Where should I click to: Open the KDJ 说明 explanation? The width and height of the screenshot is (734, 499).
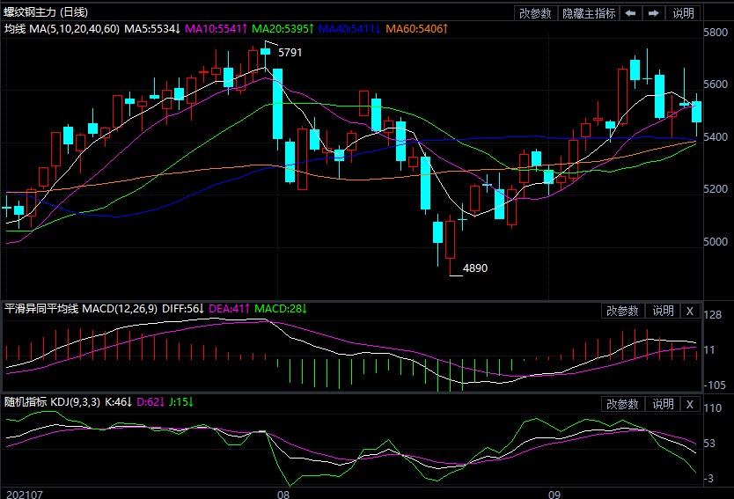[x=662, y=404]
